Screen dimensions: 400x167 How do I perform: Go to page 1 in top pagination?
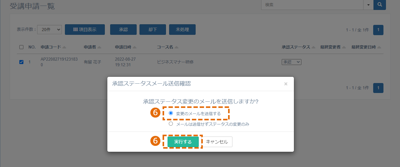point(378,30)
